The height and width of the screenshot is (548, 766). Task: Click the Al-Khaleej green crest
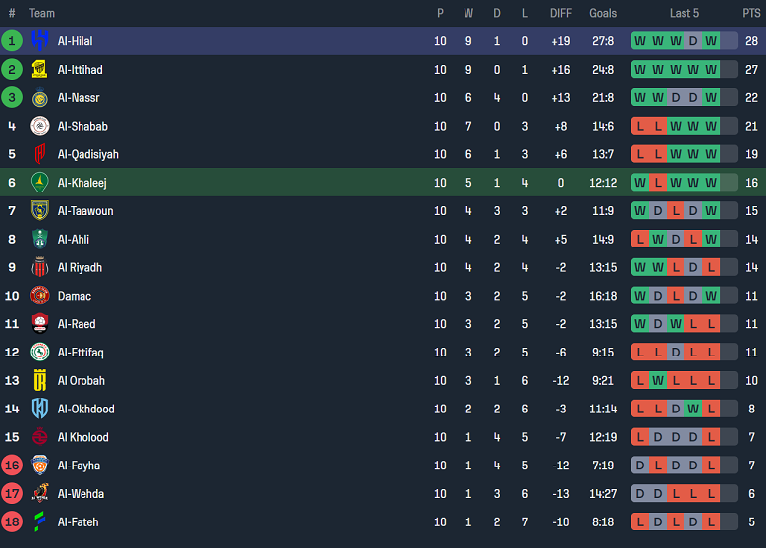[x=40, y=183]
